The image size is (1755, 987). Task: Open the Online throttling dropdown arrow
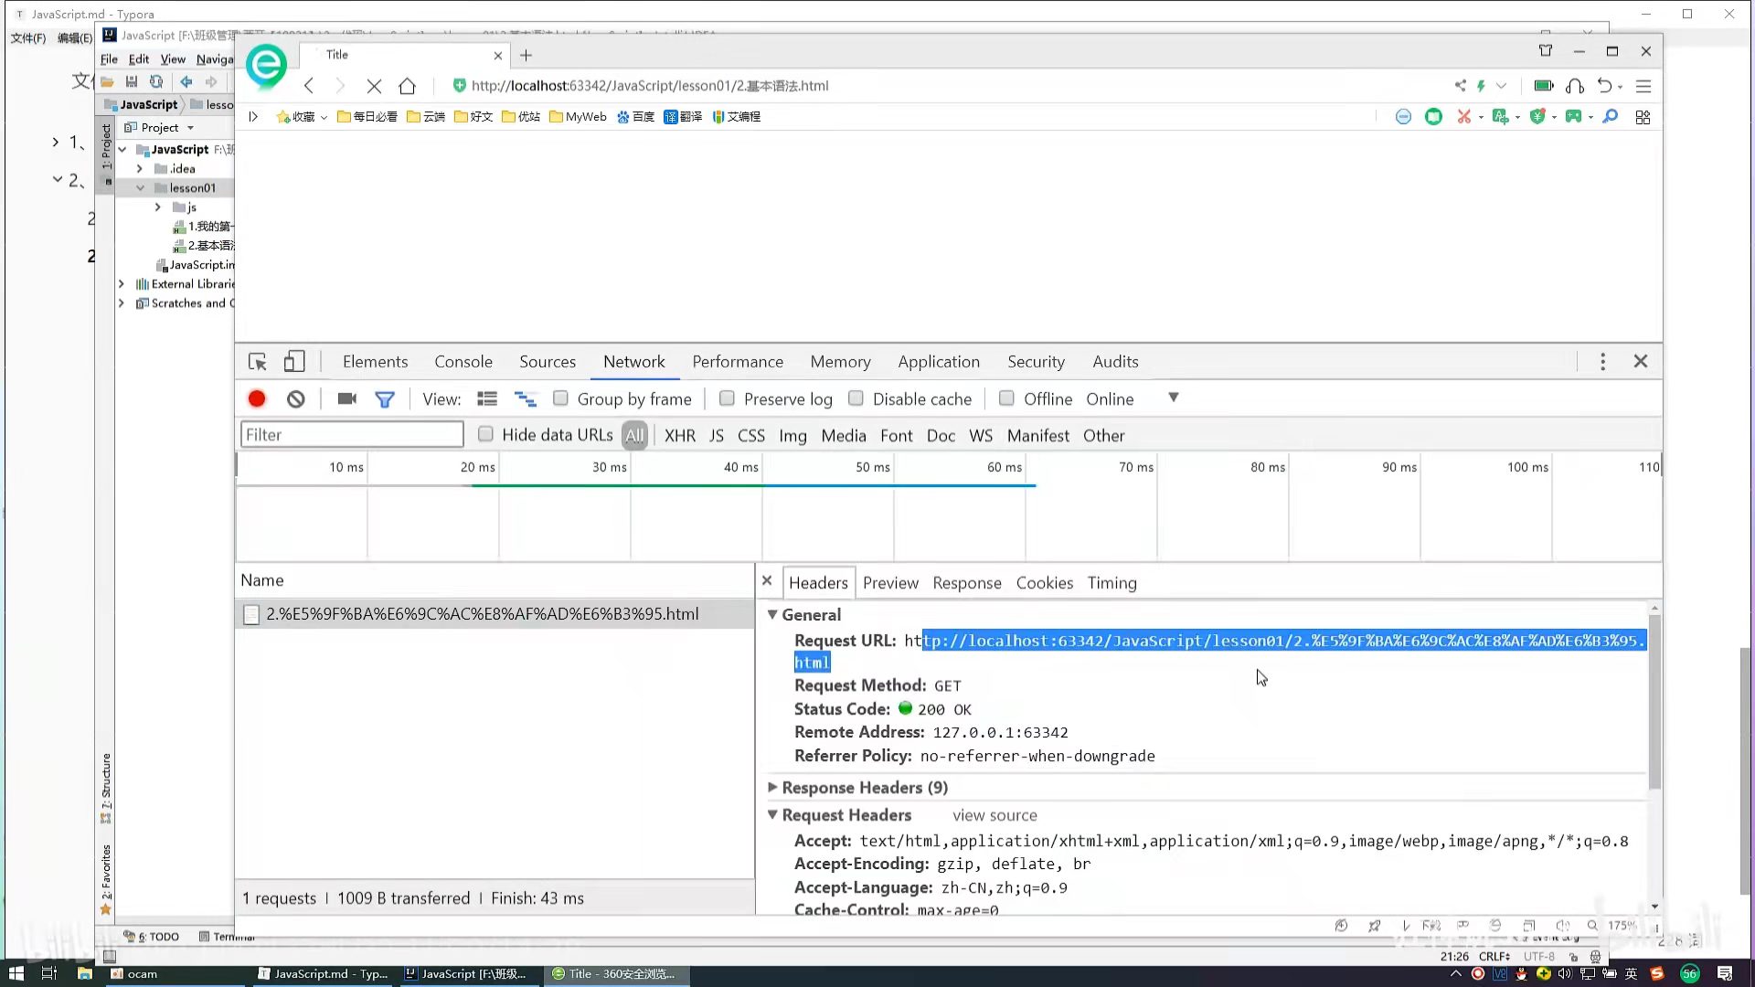tap(1174, 398)
